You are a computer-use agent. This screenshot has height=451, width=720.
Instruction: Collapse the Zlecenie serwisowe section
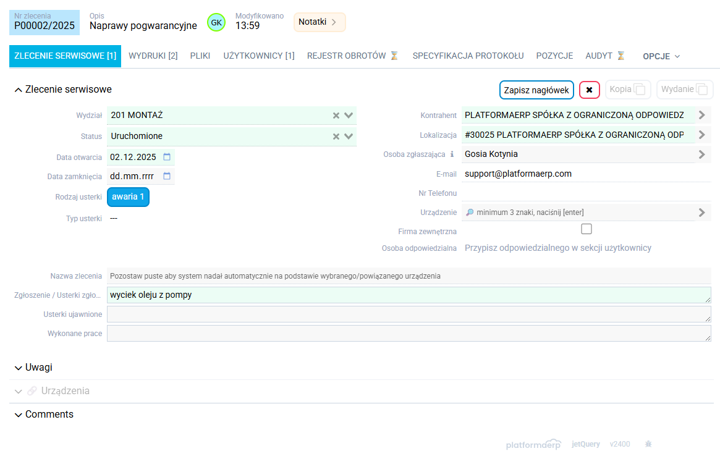18,89
